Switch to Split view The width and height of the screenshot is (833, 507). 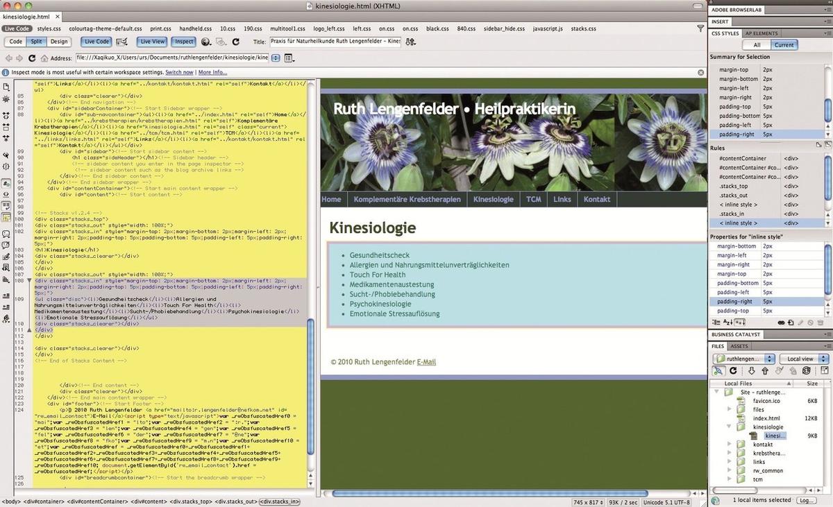pos(37,42)
